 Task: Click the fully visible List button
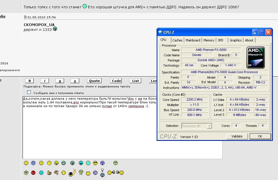pos(135,81)
